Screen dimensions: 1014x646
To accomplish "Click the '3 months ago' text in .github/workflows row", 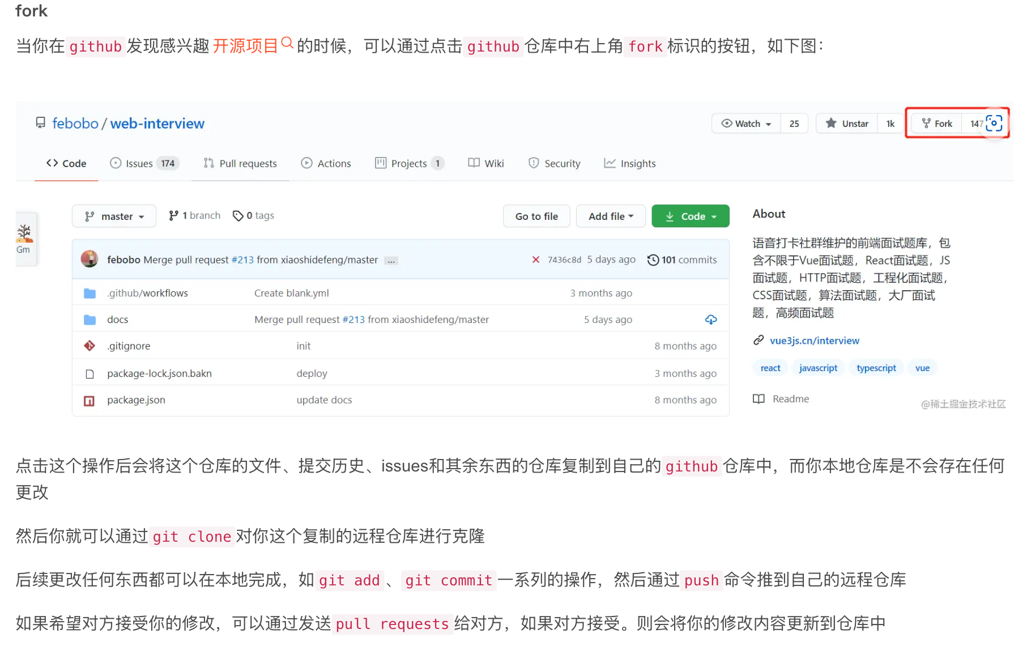I will [x=601, y=293].
